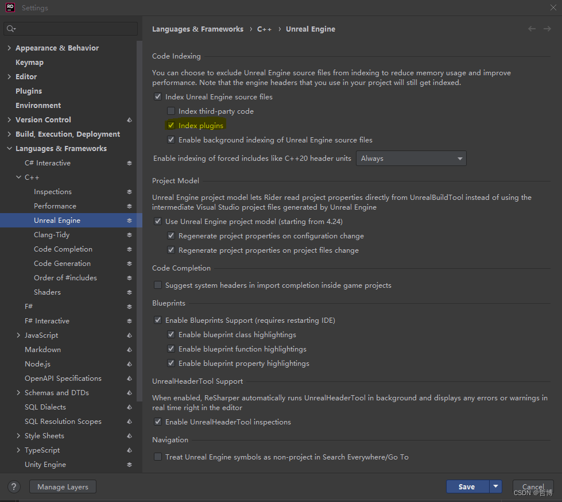The height and width of the screenshot is (502, 562).
Task: Click layer icon beside C# Interactive
Action: [x=129, y=163]
